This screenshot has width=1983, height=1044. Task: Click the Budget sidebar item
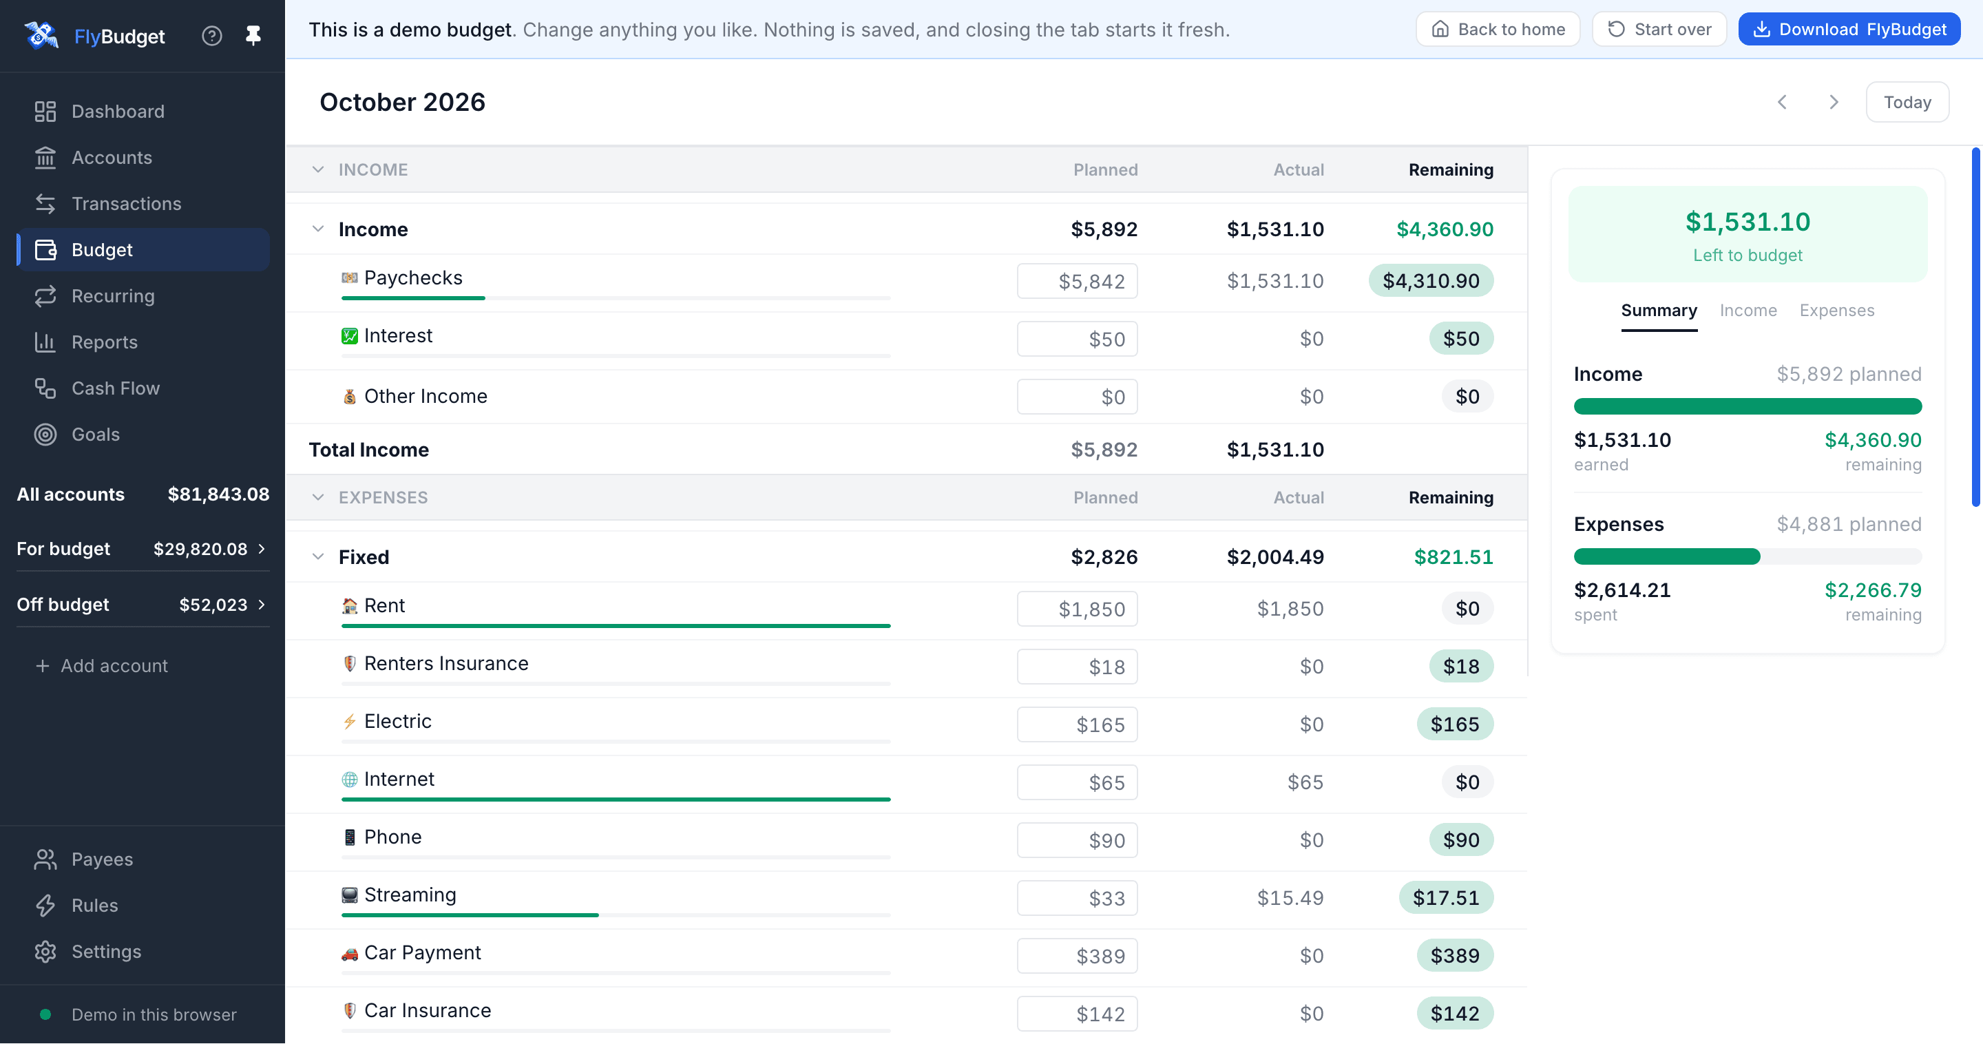click(x=143, y=249)
